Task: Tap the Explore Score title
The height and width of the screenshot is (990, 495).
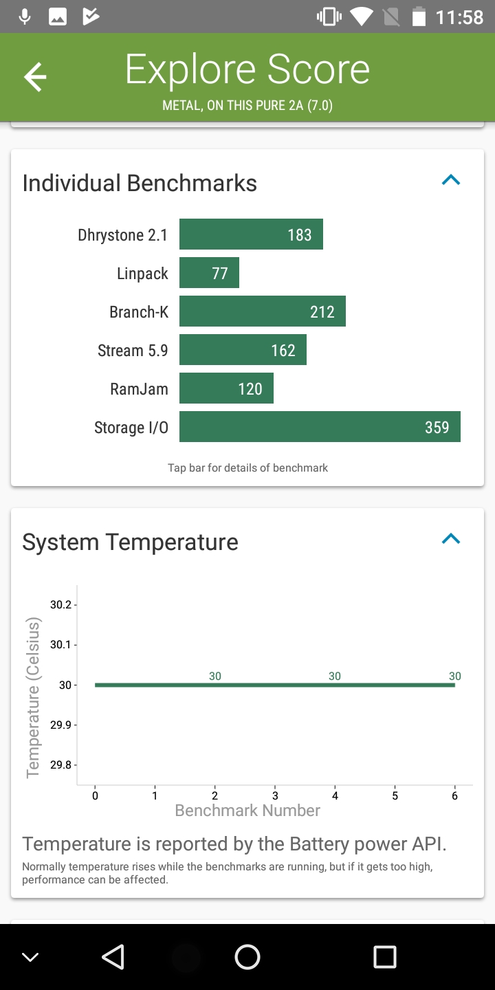Action: (247, 70)
